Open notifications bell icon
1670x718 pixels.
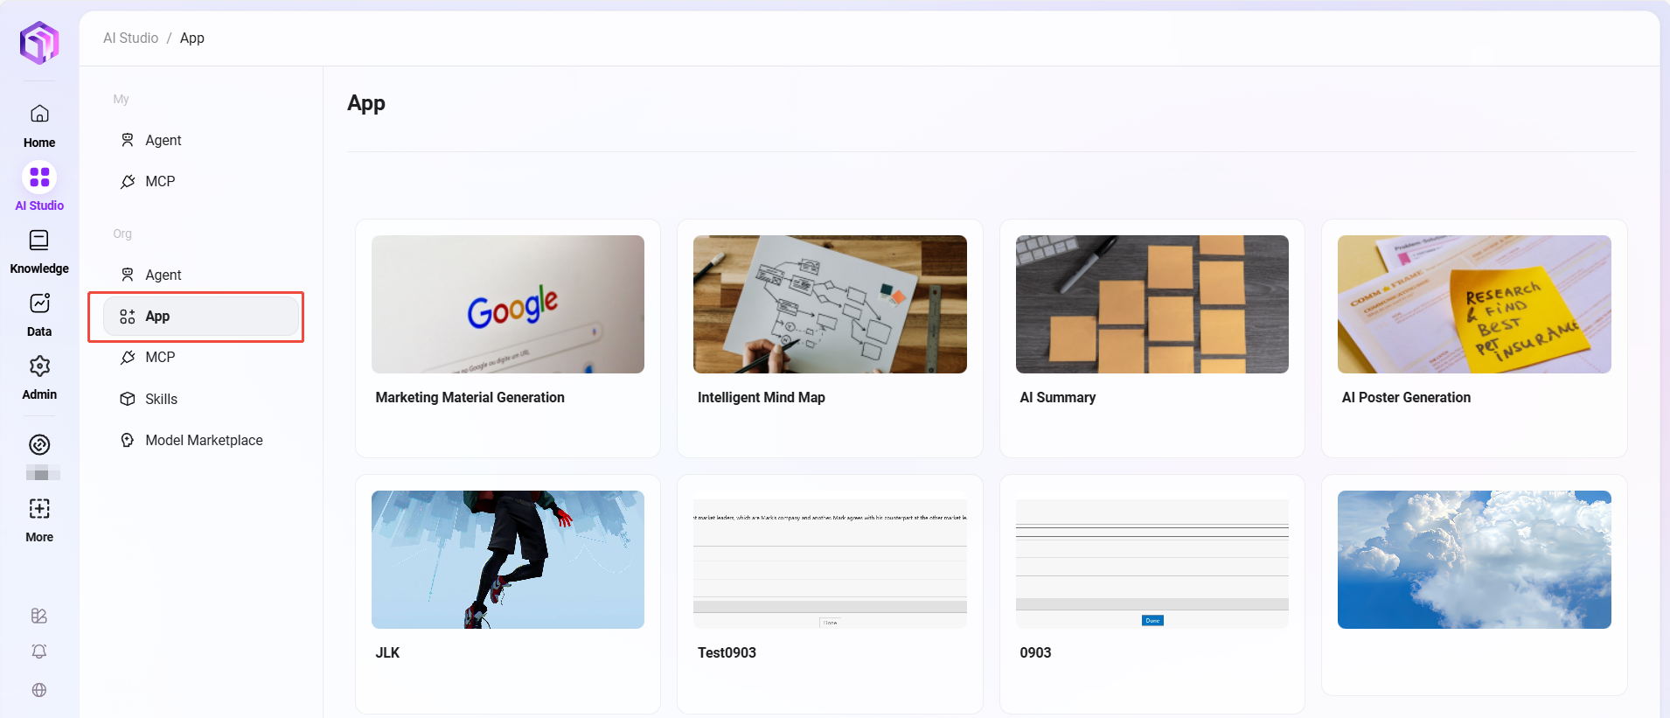pos(39,652)
